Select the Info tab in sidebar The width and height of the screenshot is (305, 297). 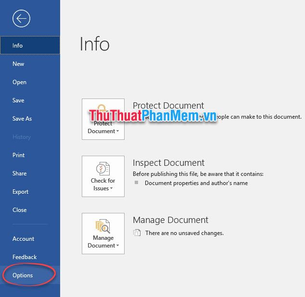18,46
